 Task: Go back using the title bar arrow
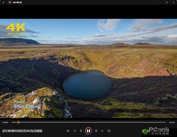click(x=4, y=2)
